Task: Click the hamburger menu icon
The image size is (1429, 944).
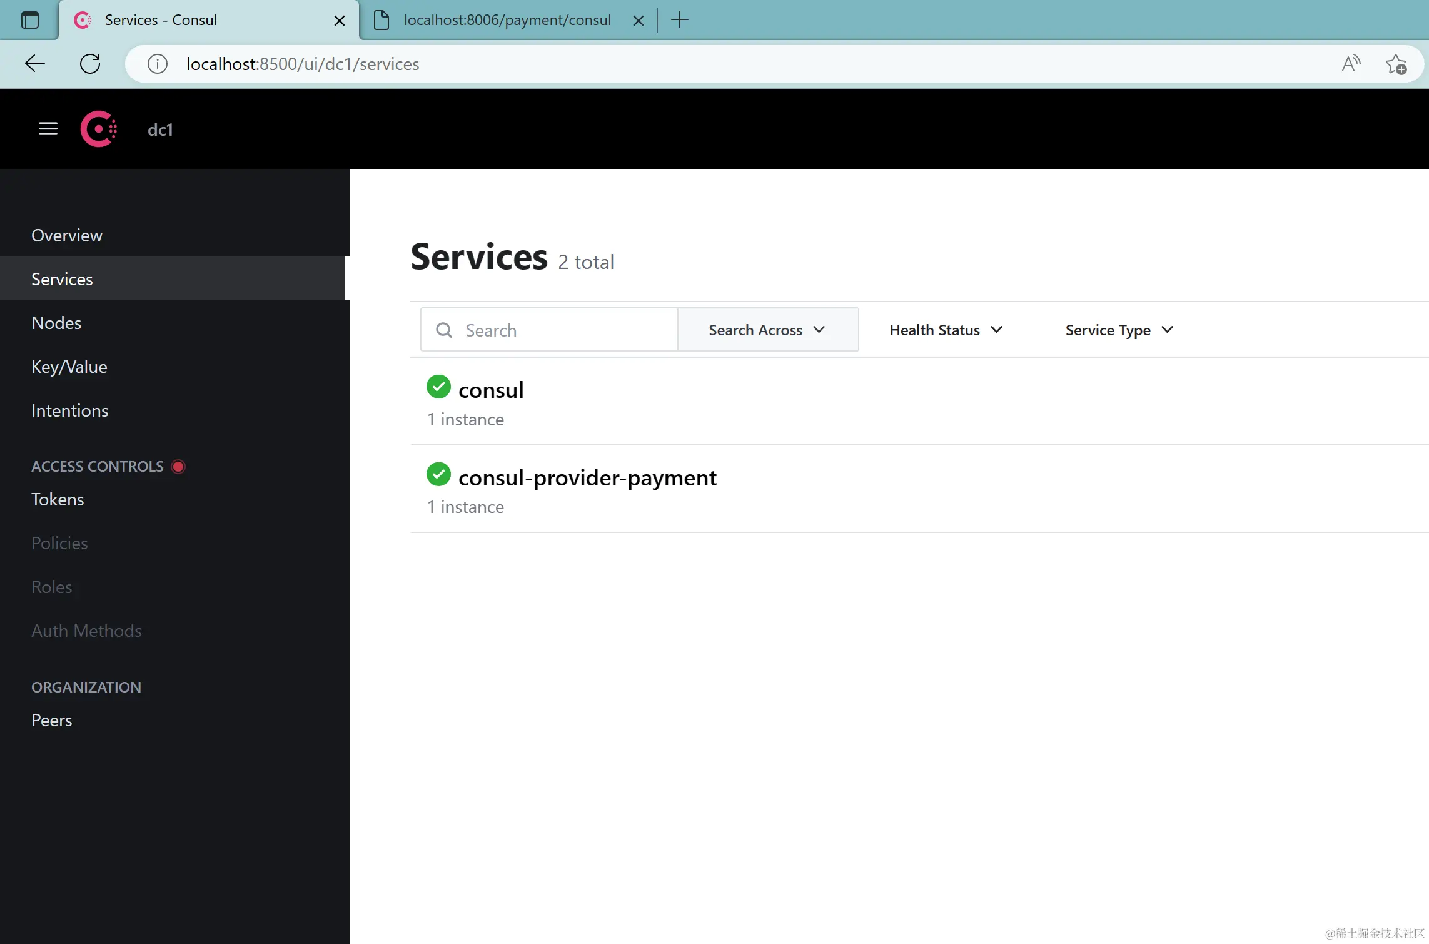Action: pyautogui.click(x=48, y=129)
